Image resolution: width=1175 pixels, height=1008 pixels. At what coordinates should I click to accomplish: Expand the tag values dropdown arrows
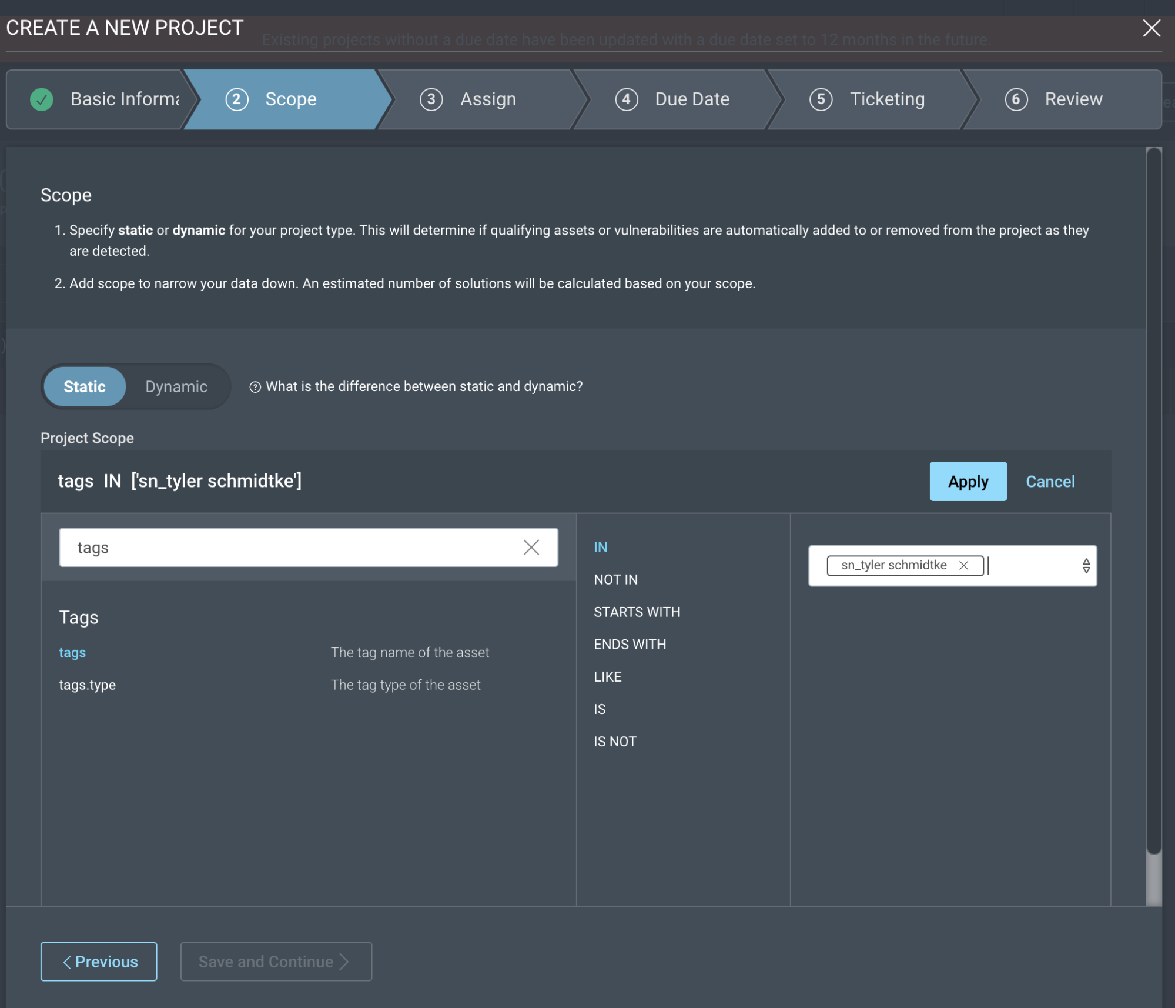(x=1086, y=566)
